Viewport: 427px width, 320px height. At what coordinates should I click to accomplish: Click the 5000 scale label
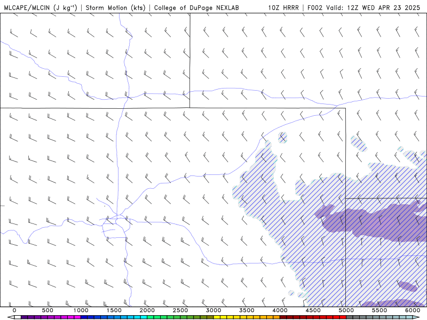[346, 310]
